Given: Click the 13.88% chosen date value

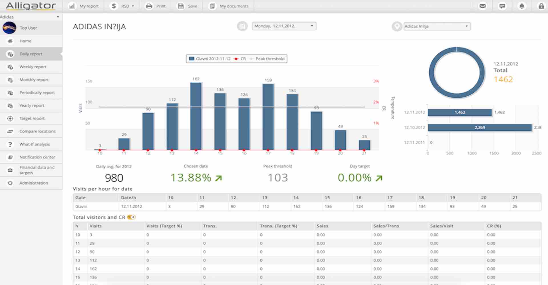Looking at the screenshot, I should (191, 178).
